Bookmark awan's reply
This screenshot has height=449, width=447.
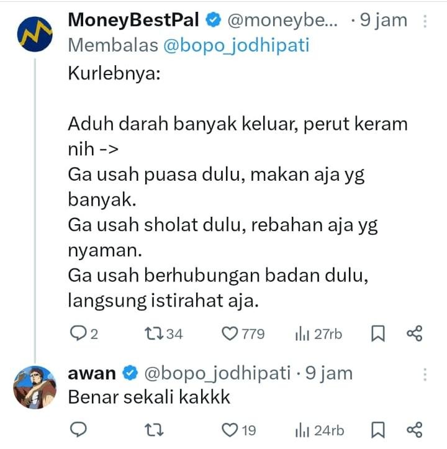click(378, 430)
